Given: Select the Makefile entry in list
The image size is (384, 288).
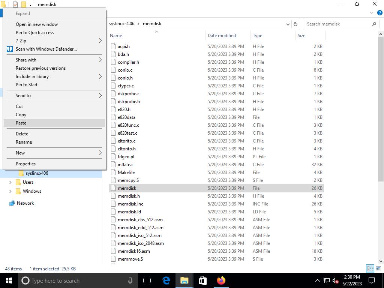Looking at the screenshot, I should [x=126, y=172].
